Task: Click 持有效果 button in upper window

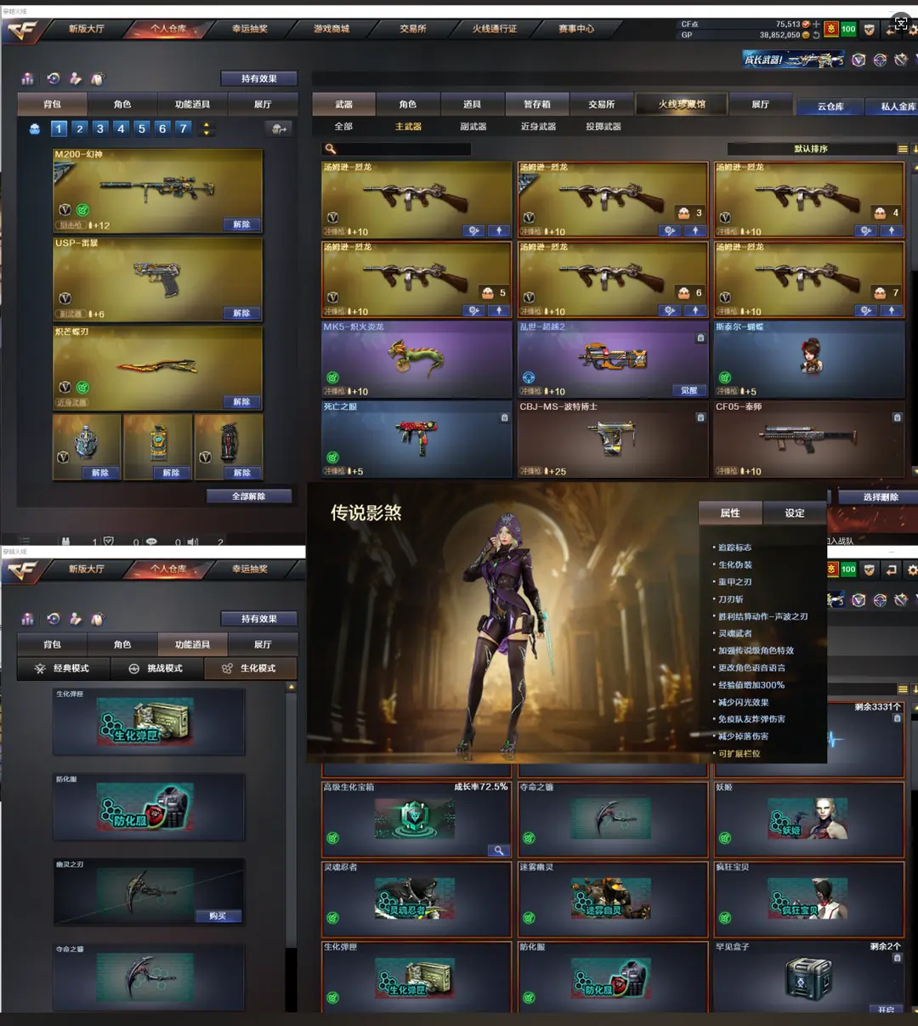Action: click(258, 78)
